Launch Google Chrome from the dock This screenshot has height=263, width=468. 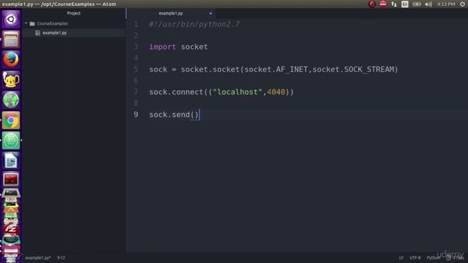pos(11,120)
